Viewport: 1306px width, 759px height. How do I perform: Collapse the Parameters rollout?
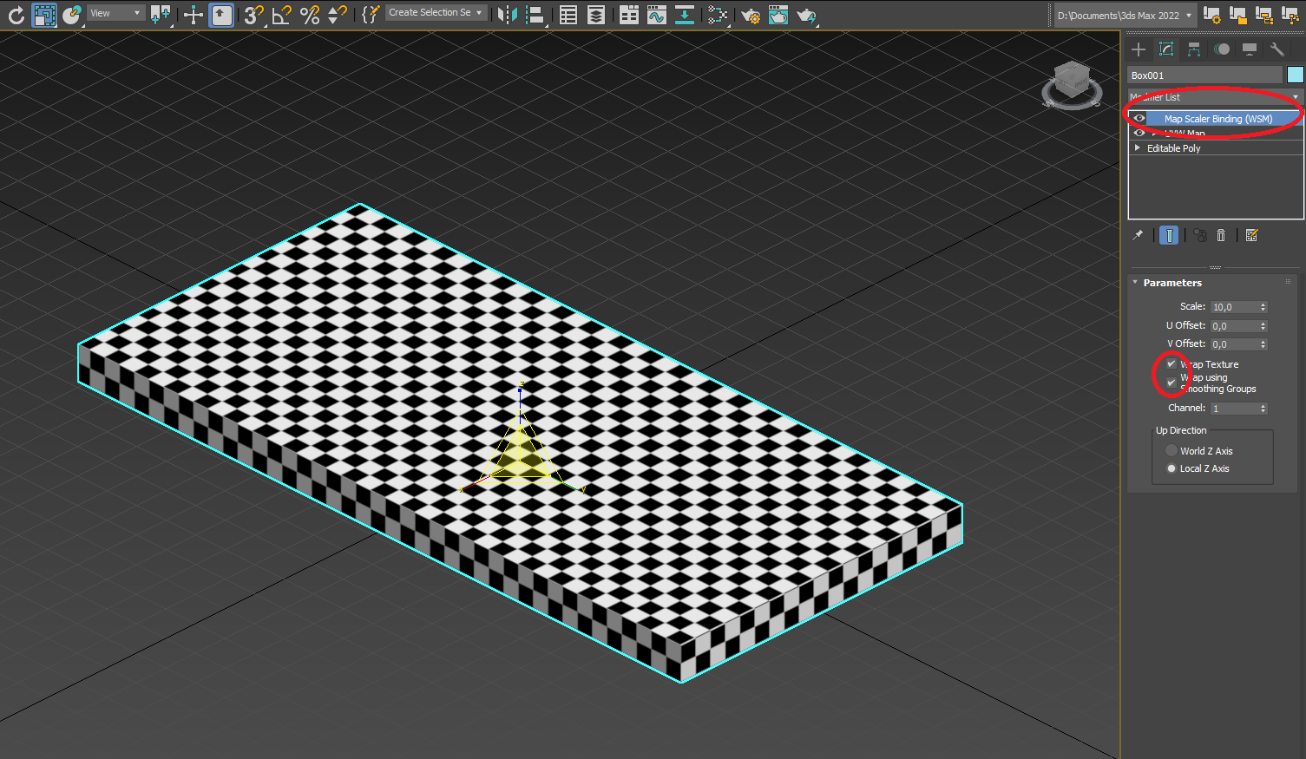1135,283
